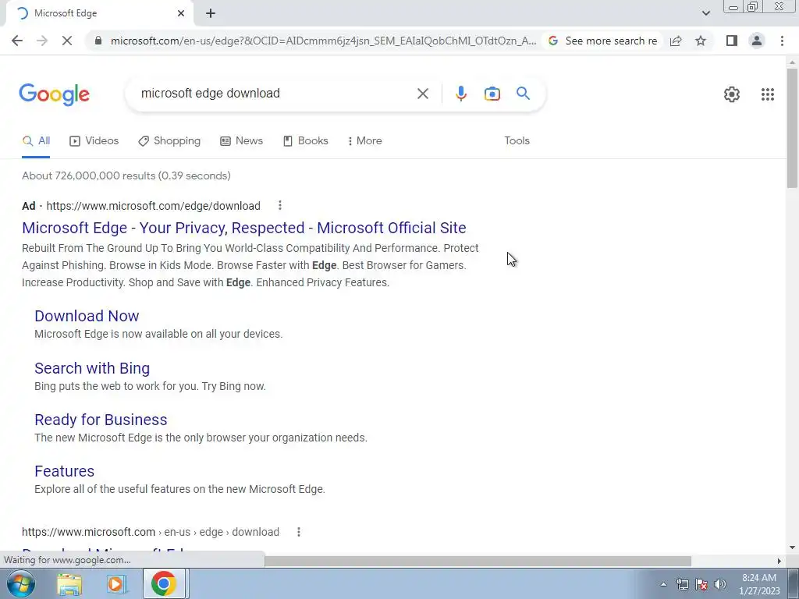The image size is (799, 599).
Task: Click the address bar URL
Action: pos(323,41)
